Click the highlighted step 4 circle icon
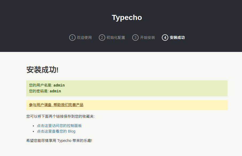242x156 pixels. click(165, 38)
